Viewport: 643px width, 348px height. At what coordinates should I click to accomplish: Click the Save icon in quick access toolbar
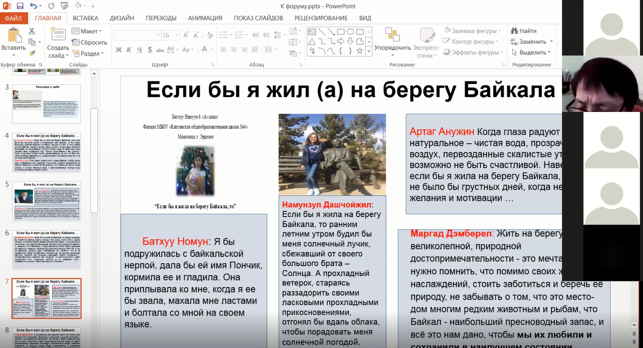click(20, 6)
